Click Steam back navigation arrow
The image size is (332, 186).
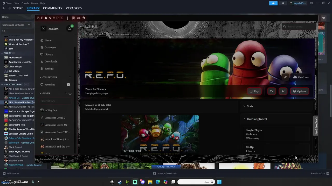(4, 8)
